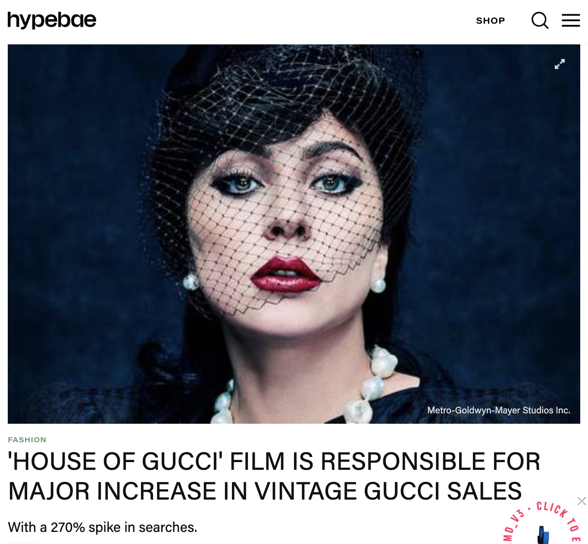This screenshot has width=588, height=544.
Task: Expand the article image to fullscreen
Action: (x=560, y=64)
